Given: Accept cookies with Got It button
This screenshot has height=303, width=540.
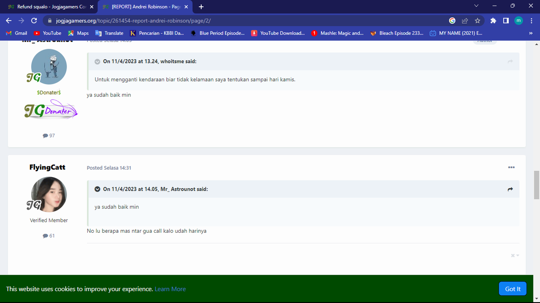Looking at the screenshot, I should tap(513, 289).
